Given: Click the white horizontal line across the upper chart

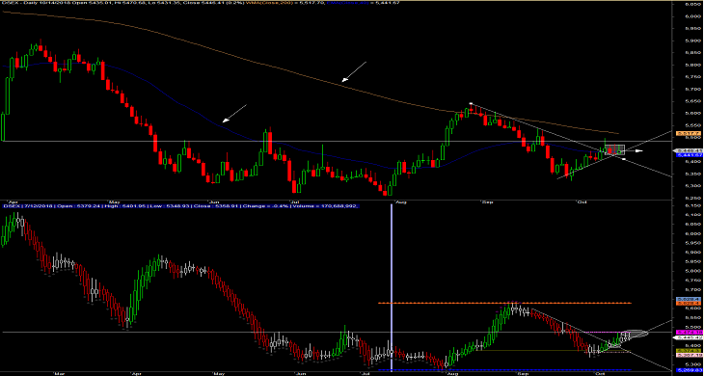Looking at the screenshot, I should click(x=337, y=141).
